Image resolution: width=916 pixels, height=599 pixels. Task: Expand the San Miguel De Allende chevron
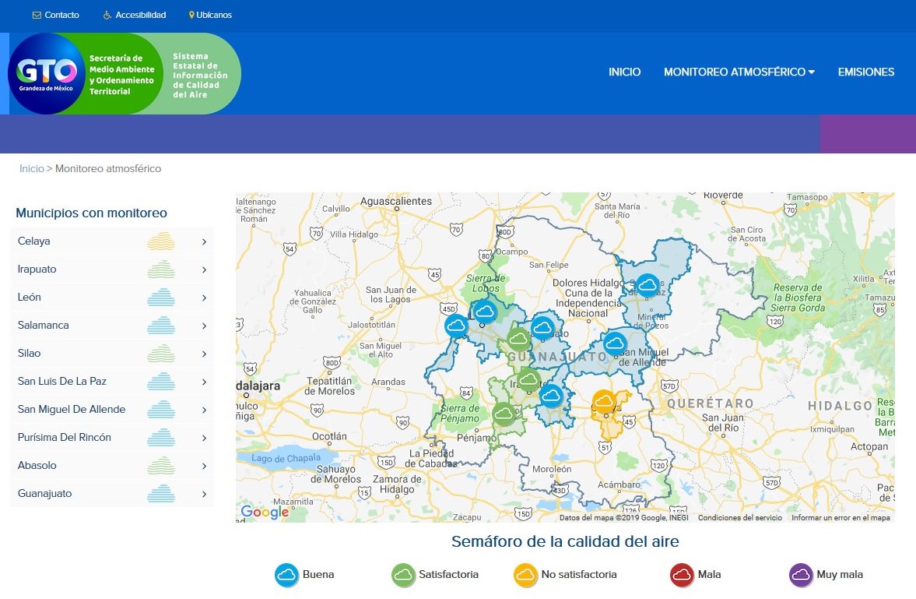point(204,410)
